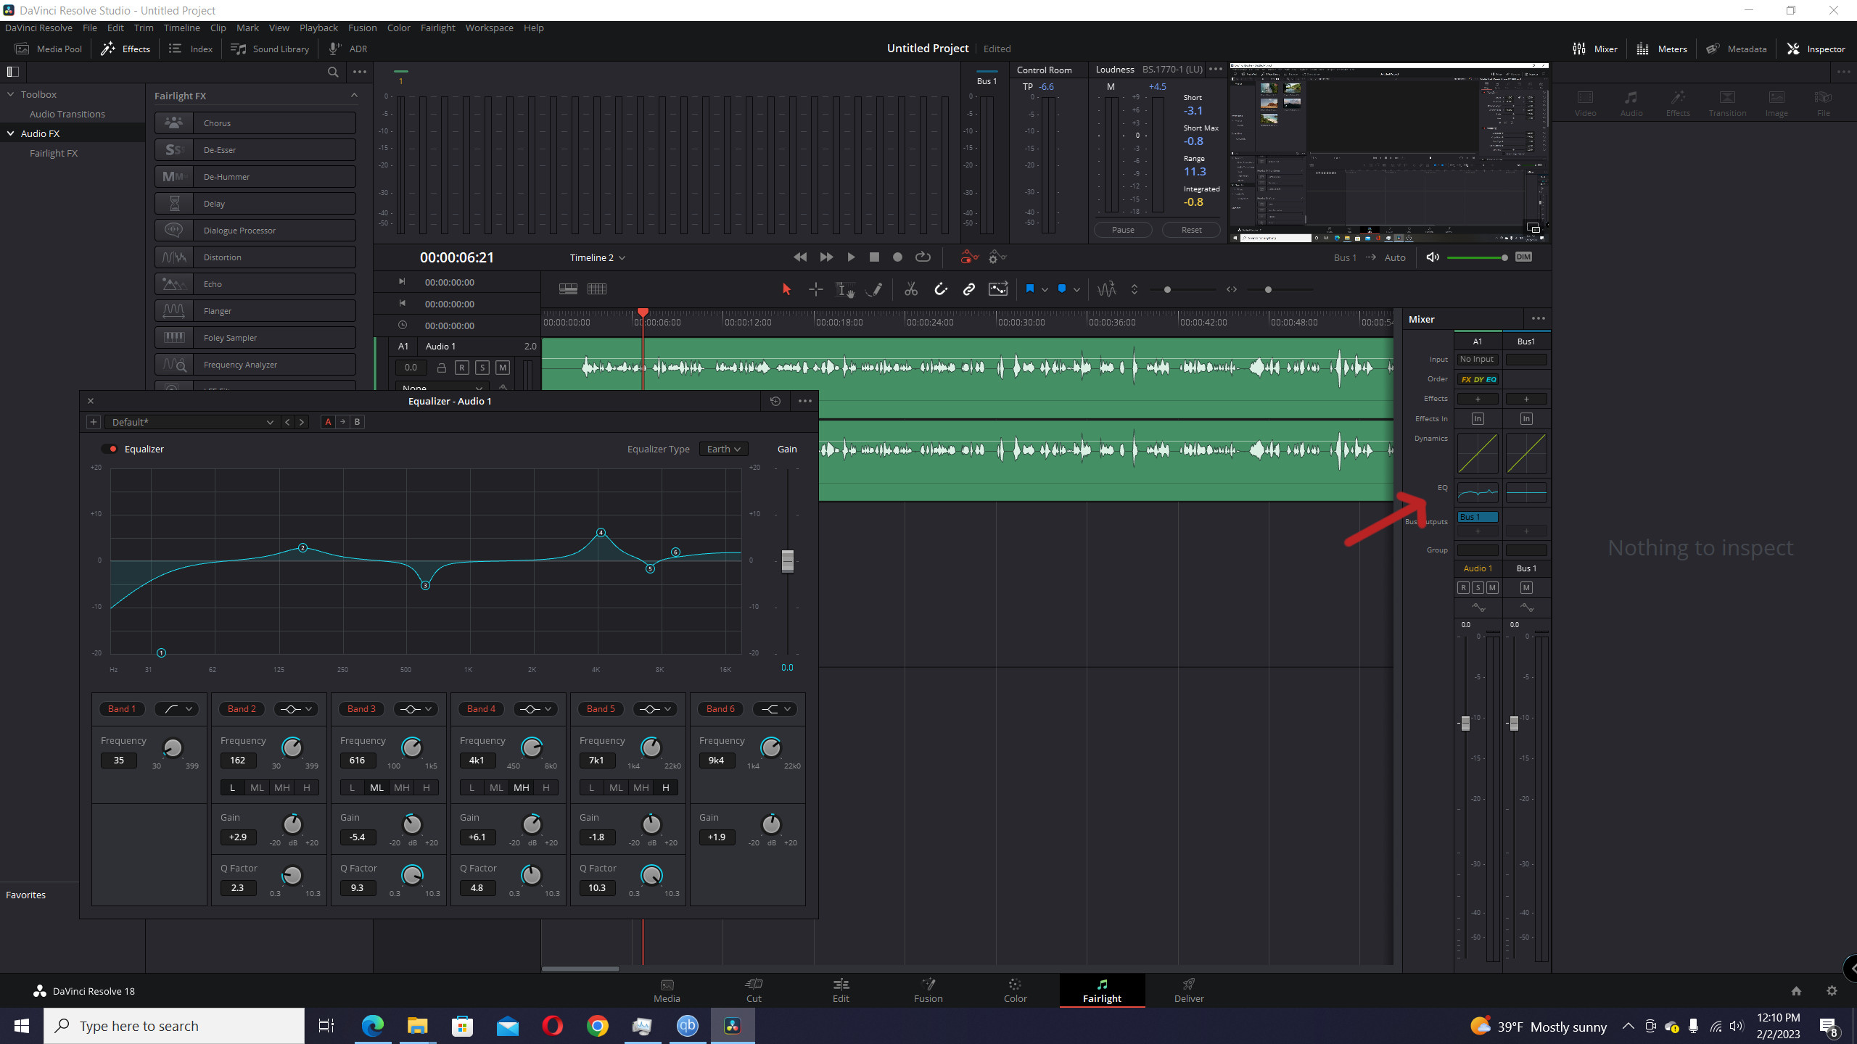Screen dimensions: 1857x1044
Task: Click the Stop transport button
Action: coord(874,257)
